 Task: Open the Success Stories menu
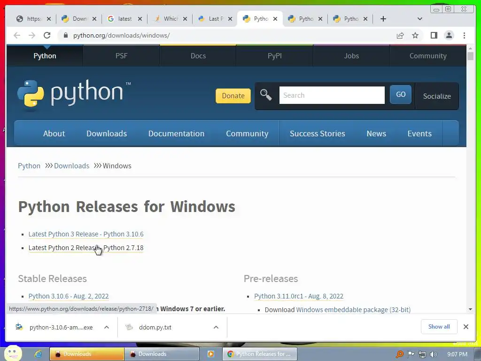(317, 133)
